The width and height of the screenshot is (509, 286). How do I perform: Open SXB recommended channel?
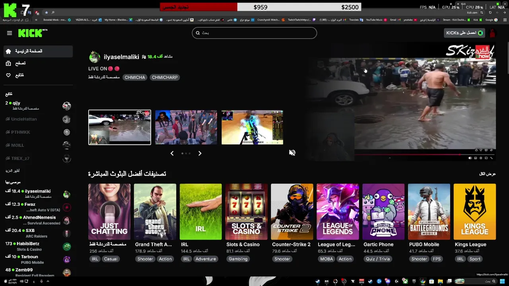pos(38,233)
